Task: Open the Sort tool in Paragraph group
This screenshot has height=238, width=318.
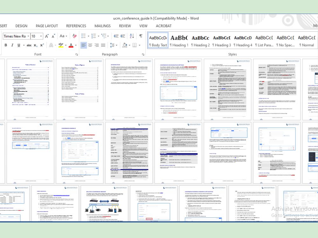Action: pyautogui.click(x=131, y=36)
